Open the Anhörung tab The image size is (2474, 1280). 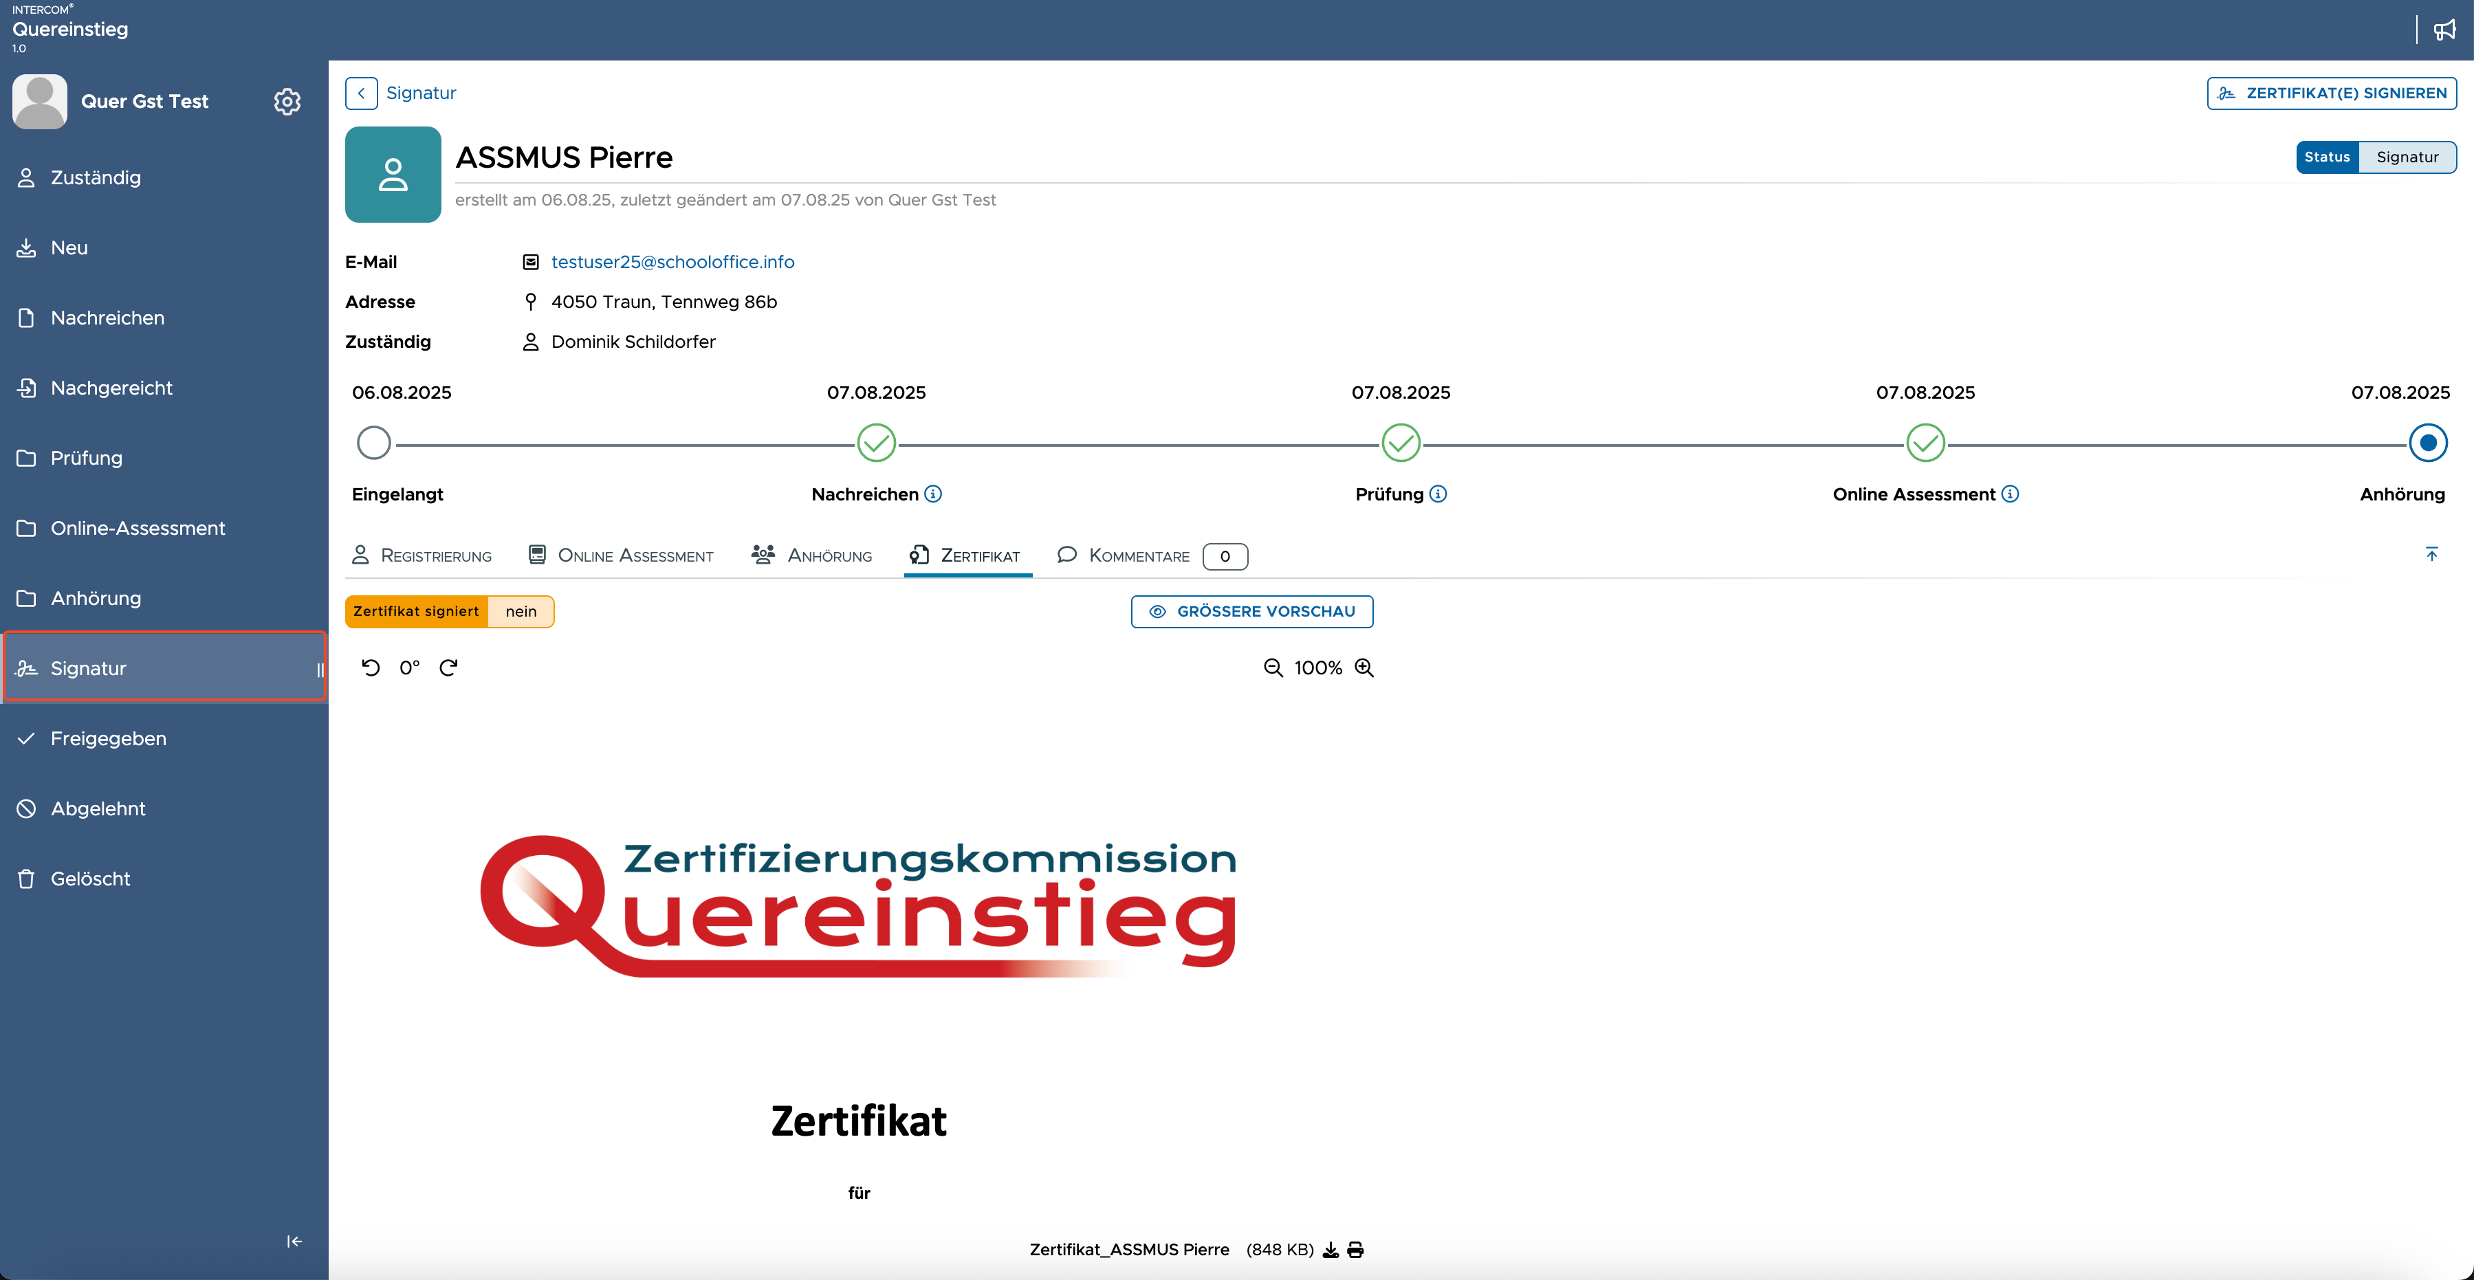pos(811,555)
